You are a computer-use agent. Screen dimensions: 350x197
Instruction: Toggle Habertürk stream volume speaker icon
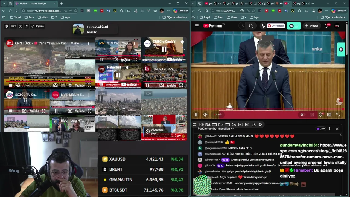tap(127, 68)
